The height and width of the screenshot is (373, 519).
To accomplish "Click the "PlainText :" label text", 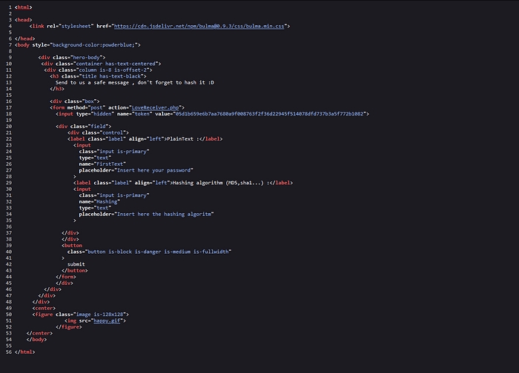I will pyautogui.click(x=185, y=138).
